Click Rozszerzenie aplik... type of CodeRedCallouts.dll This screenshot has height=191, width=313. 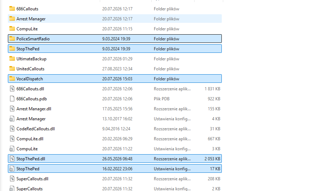172,129
